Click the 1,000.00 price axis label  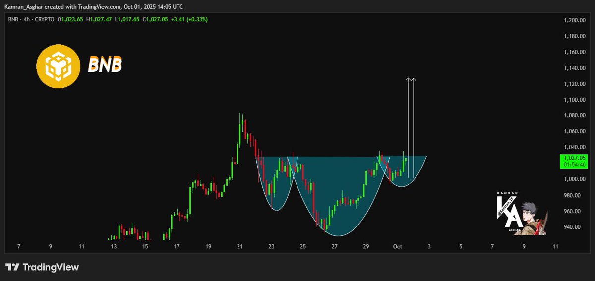575,179
